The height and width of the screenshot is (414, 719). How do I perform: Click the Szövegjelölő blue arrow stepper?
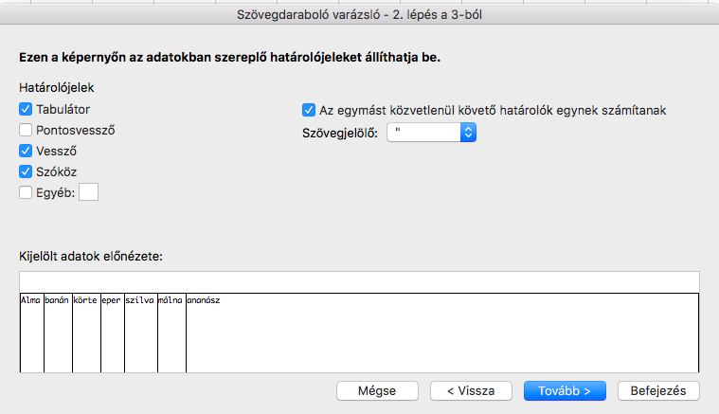(x=468, y=133)
